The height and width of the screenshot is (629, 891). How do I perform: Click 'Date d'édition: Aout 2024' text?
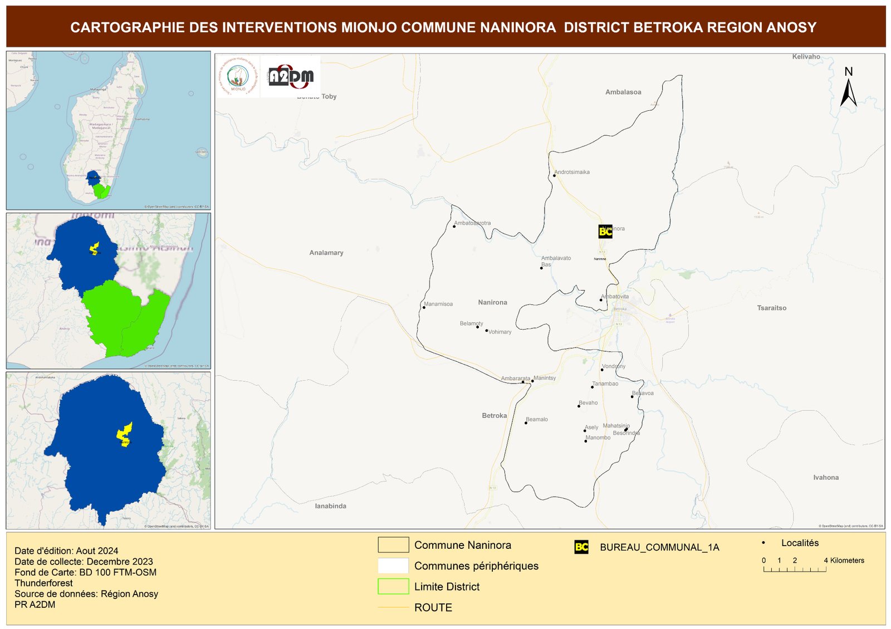[66, 551]
